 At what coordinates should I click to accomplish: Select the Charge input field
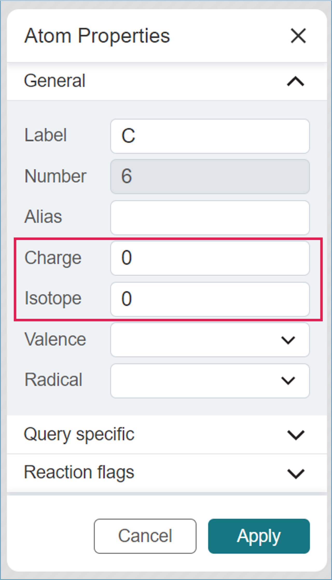pyautogui.click(x=210, y=258)
